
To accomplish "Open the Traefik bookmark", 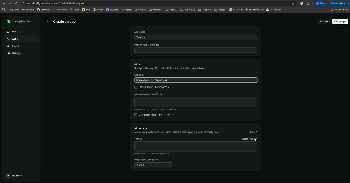I will (126, 10).
